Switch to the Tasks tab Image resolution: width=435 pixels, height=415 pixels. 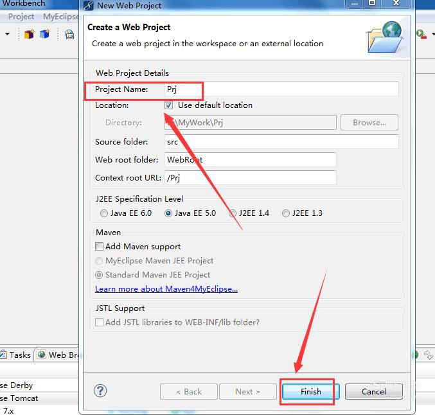click(17, 355)
